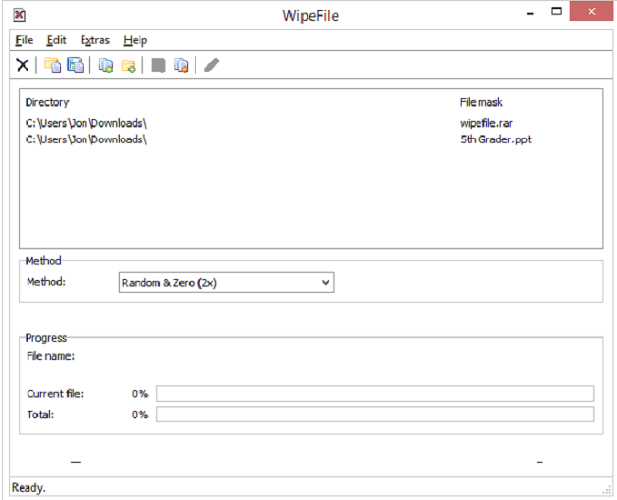Click the 0% value beside Current file
The width and height of the screenshot is (617, 500).
click(140, 393)
